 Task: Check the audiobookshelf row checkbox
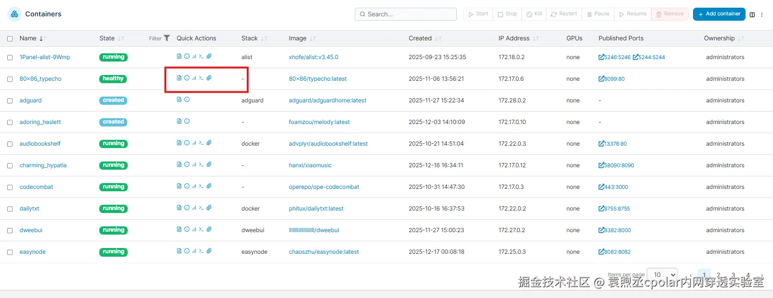tap(10, 144)
